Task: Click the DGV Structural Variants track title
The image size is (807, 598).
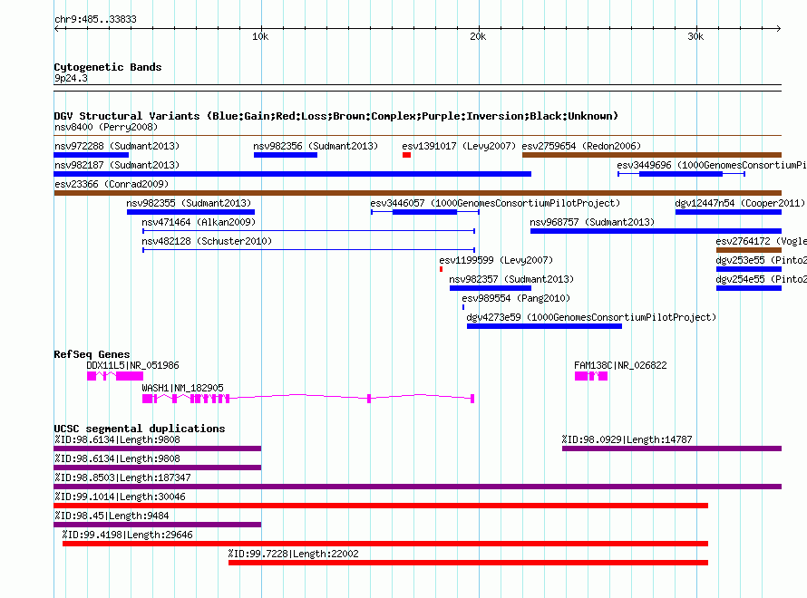Action: 336,116
